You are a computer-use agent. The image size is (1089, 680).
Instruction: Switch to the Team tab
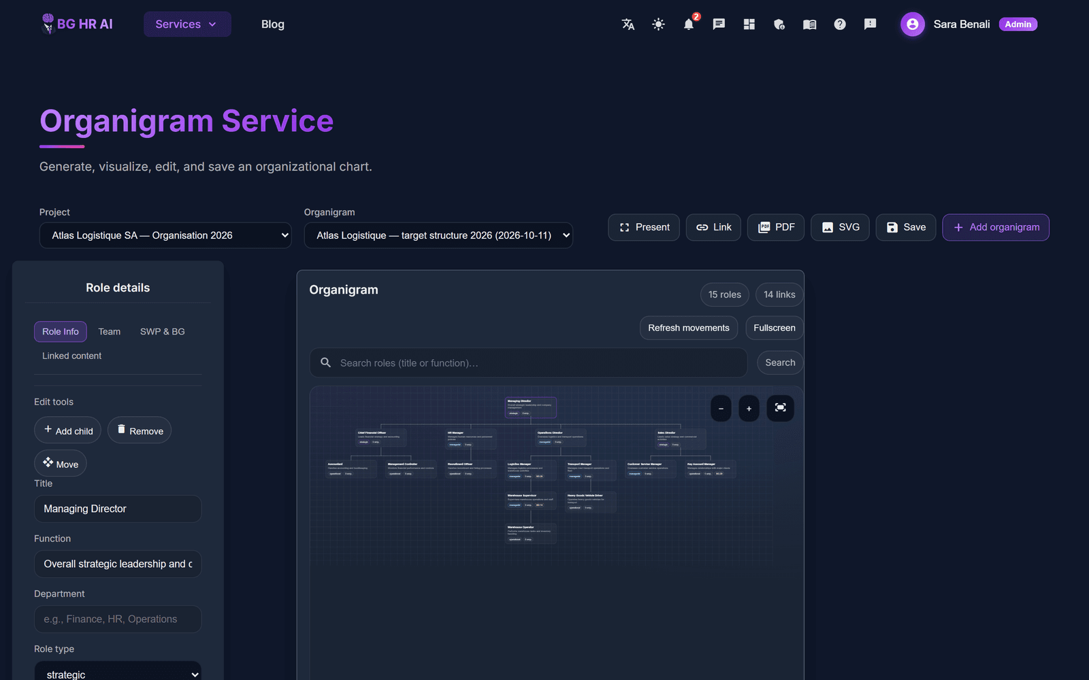pyautogui.click(x=110, y=332)
